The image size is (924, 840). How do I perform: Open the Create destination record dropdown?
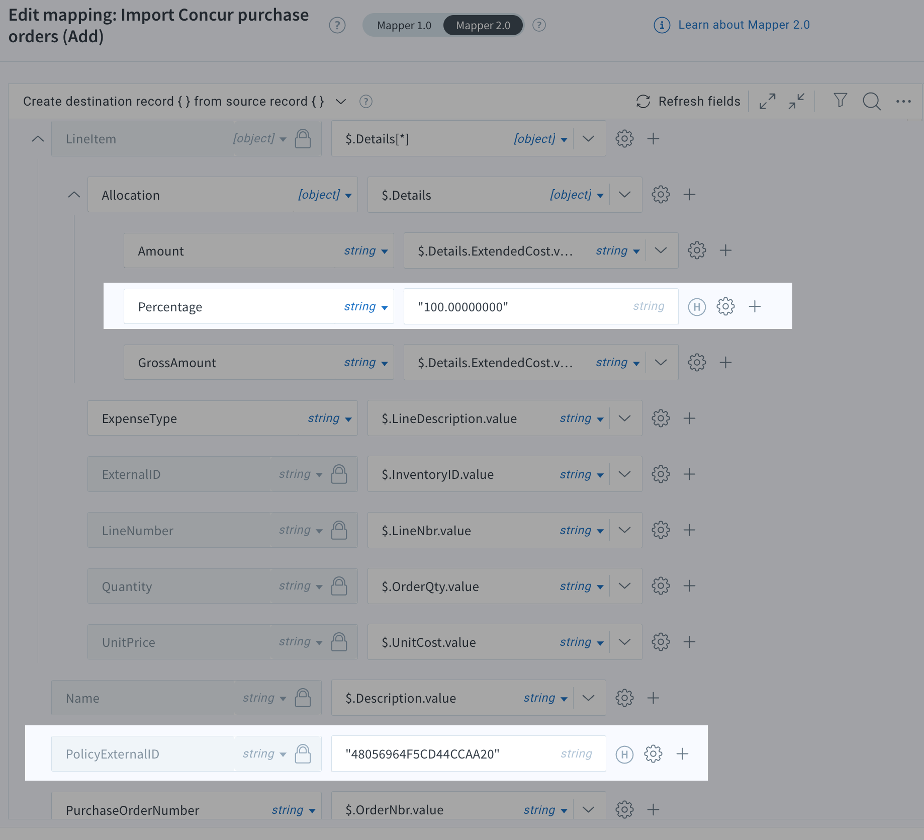[340, 102]
